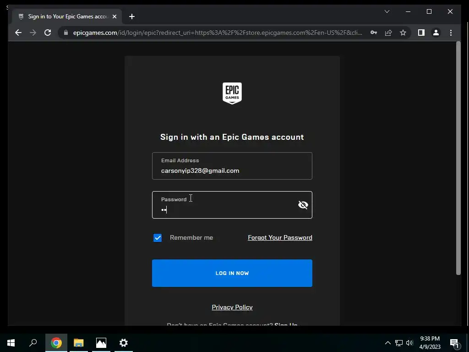The width and height of the screenshot is (469, 352).
Task: Click the Epic Games logo
Action: point(232,93)
